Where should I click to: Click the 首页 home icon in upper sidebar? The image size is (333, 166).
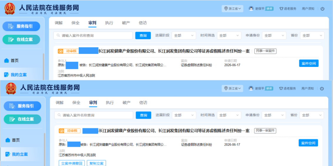[x=6, y=60]
